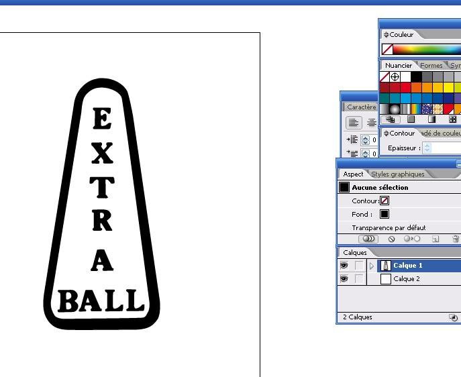Click the BALL text on the artboard

tap(101, 301)
